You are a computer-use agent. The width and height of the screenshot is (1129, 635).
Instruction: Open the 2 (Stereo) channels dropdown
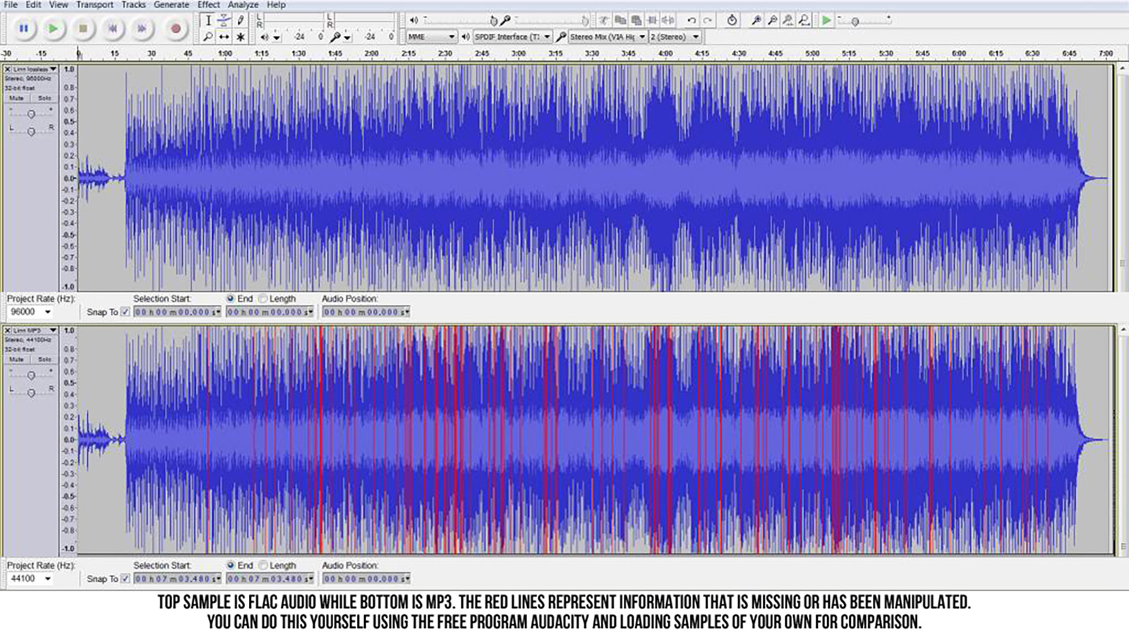click(675, 37)
